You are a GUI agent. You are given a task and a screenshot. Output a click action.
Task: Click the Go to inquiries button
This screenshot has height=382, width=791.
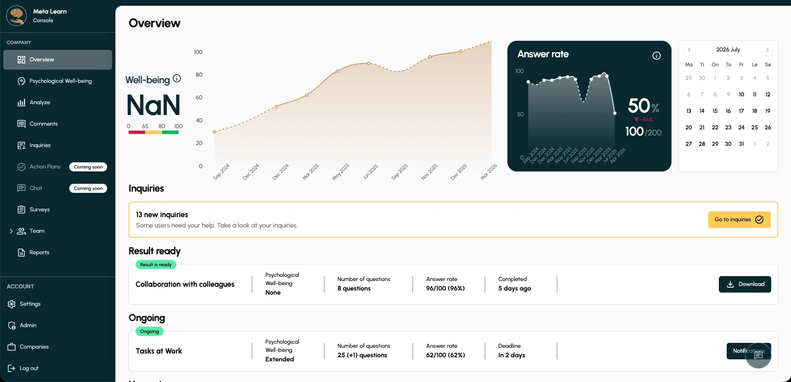tap(739, 220)
